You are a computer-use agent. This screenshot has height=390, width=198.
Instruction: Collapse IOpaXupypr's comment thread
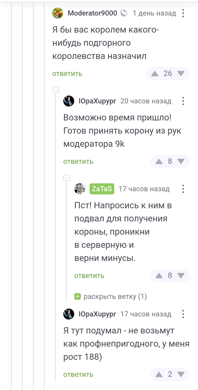(x=55, y=90)
